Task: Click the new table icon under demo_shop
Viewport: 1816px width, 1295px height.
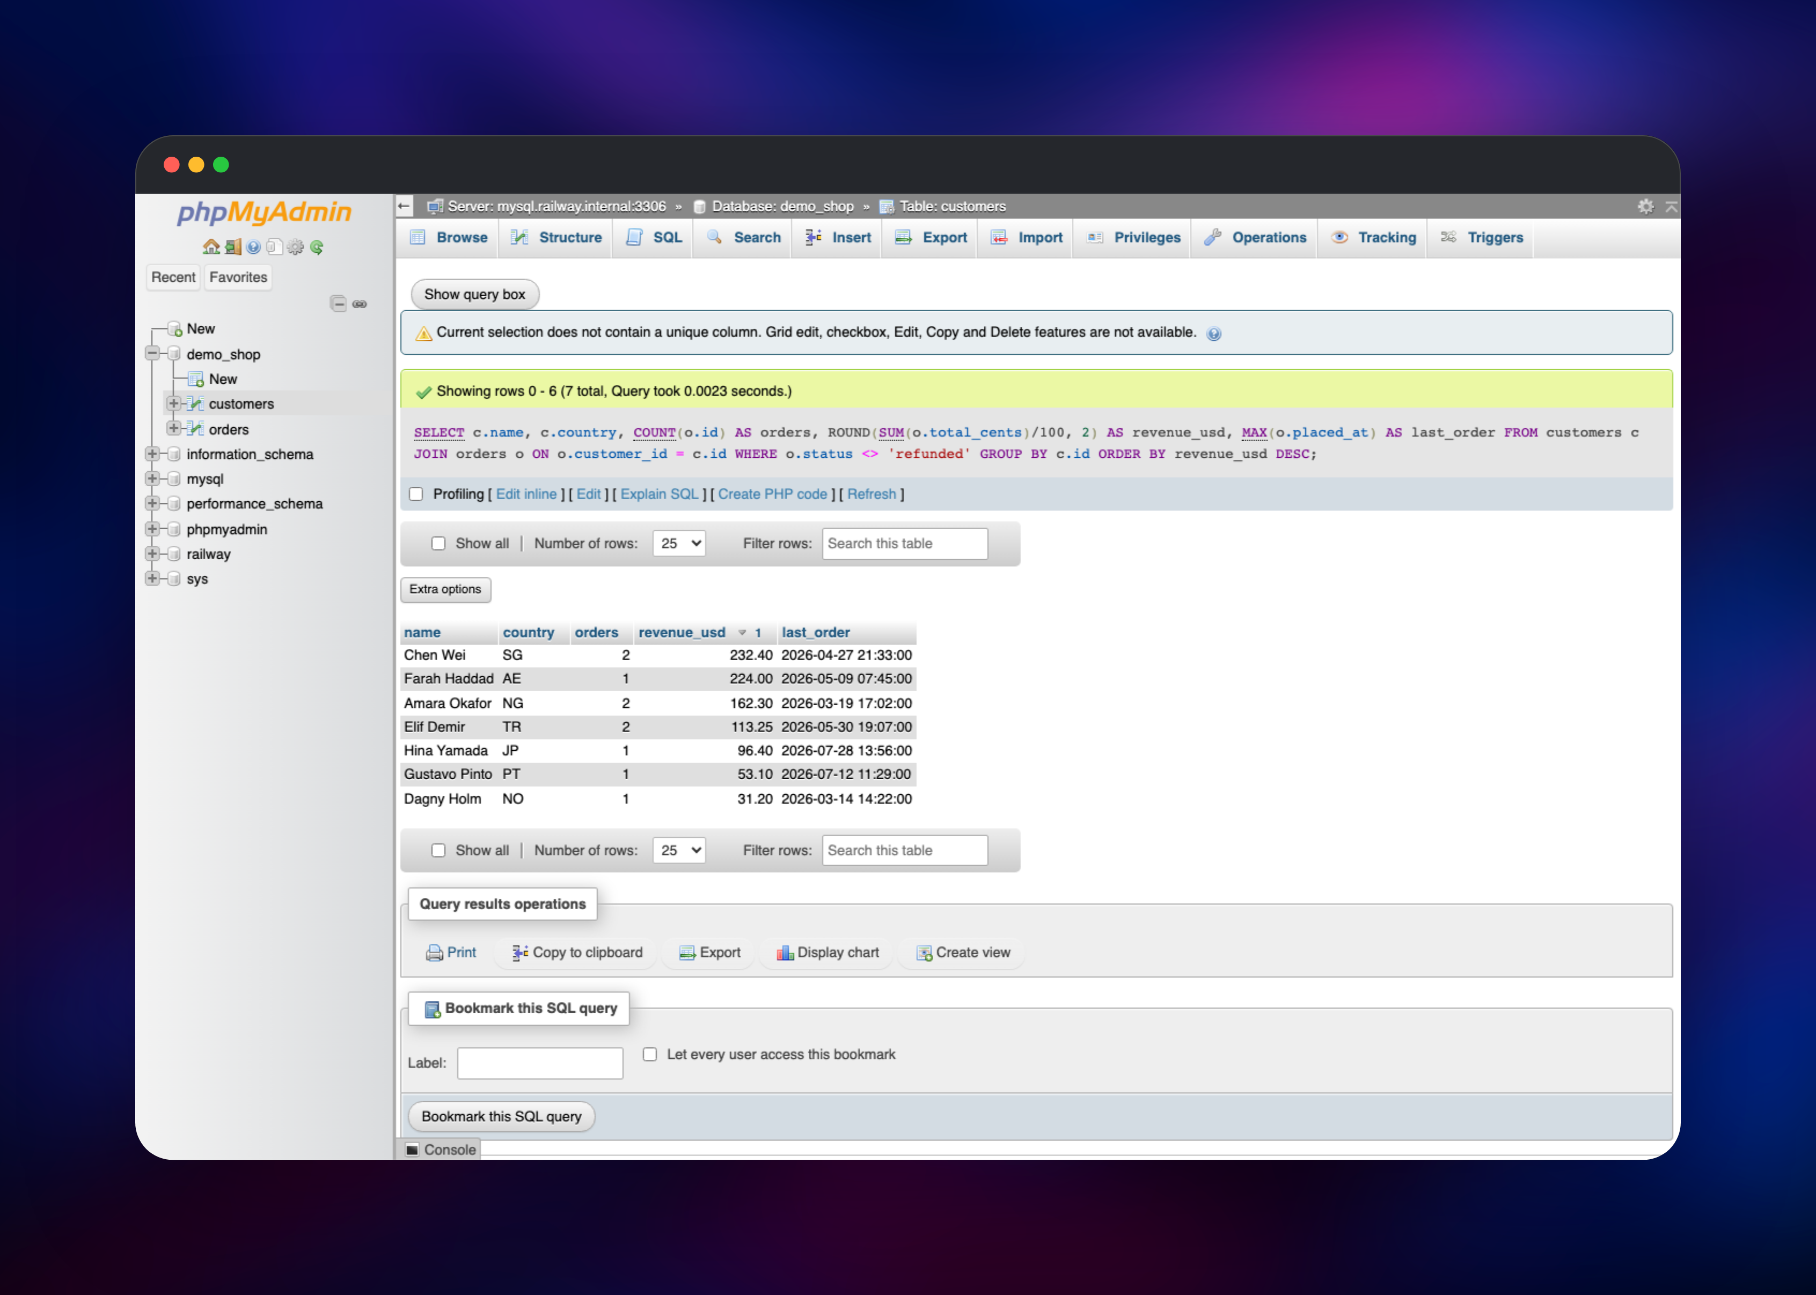Action: point(196,379)
